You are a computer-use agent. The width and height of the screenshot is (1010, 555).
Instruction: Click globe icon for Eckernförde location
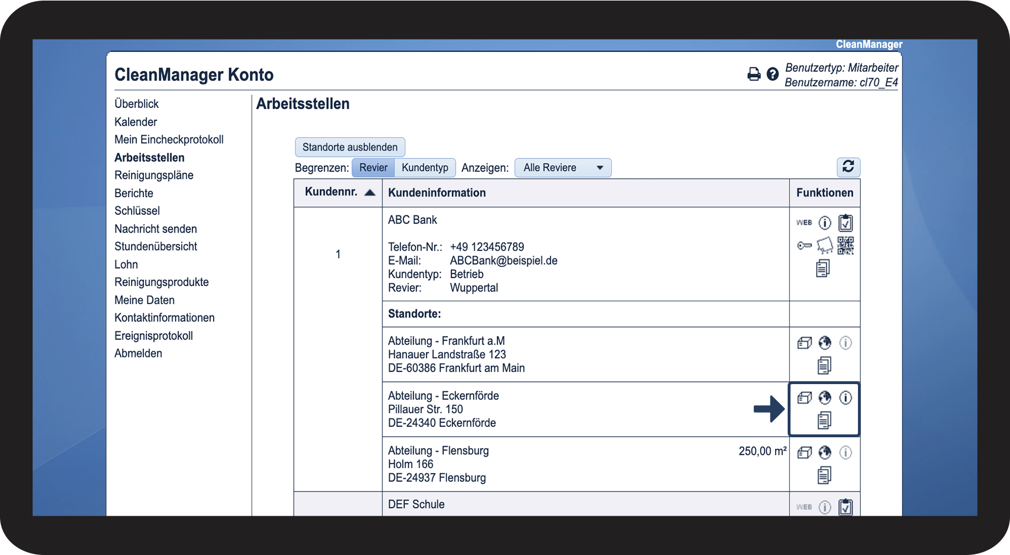click(x=825, y=398)
